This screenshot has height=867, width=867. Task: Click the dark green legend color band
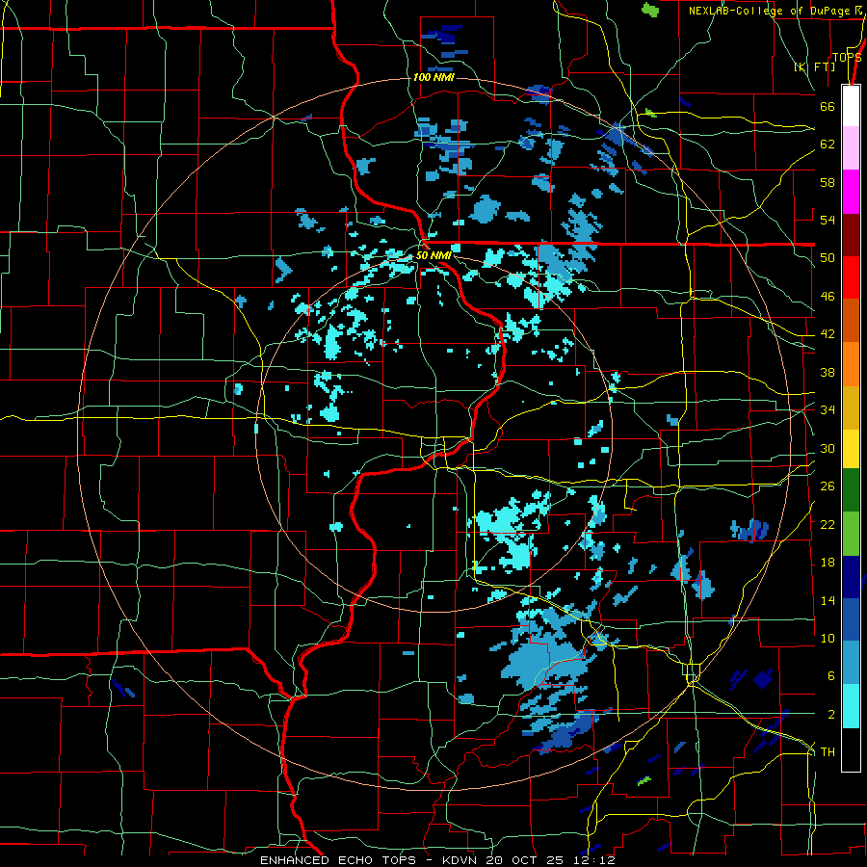851,490
